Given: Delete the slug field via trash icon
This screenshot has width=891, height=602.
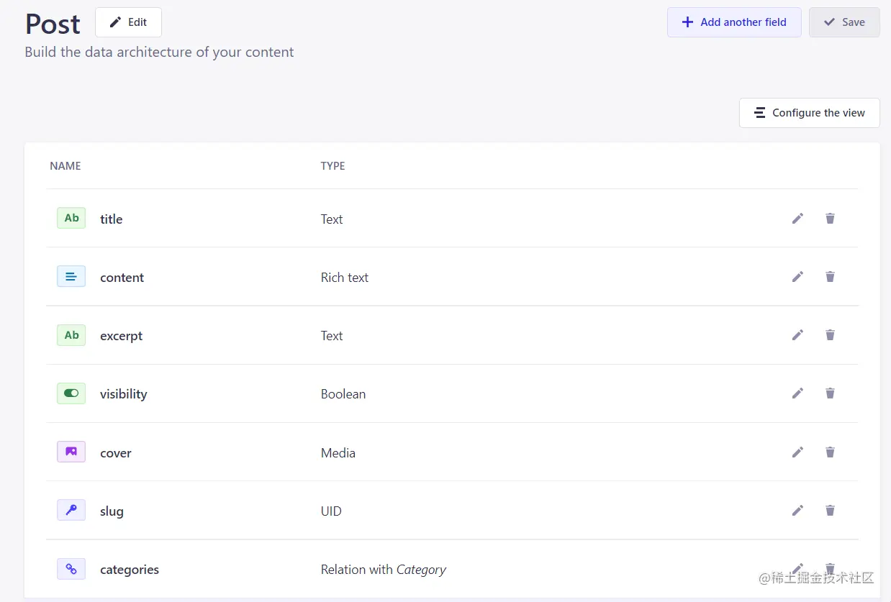Looking at the screenshot, I should pyautogui.click(x=830, y=511).
